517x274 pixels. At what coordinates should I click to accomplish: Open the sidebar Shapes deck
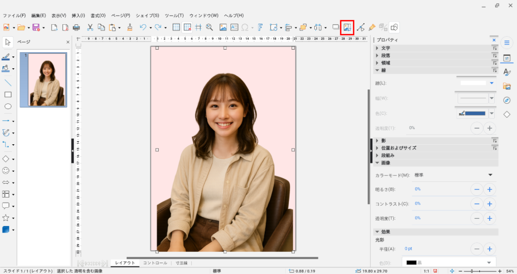(x=507, y=114)
